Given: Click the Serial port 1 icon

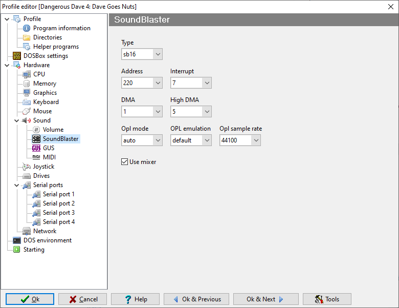Looking at the screenshot, I should 36,194.
